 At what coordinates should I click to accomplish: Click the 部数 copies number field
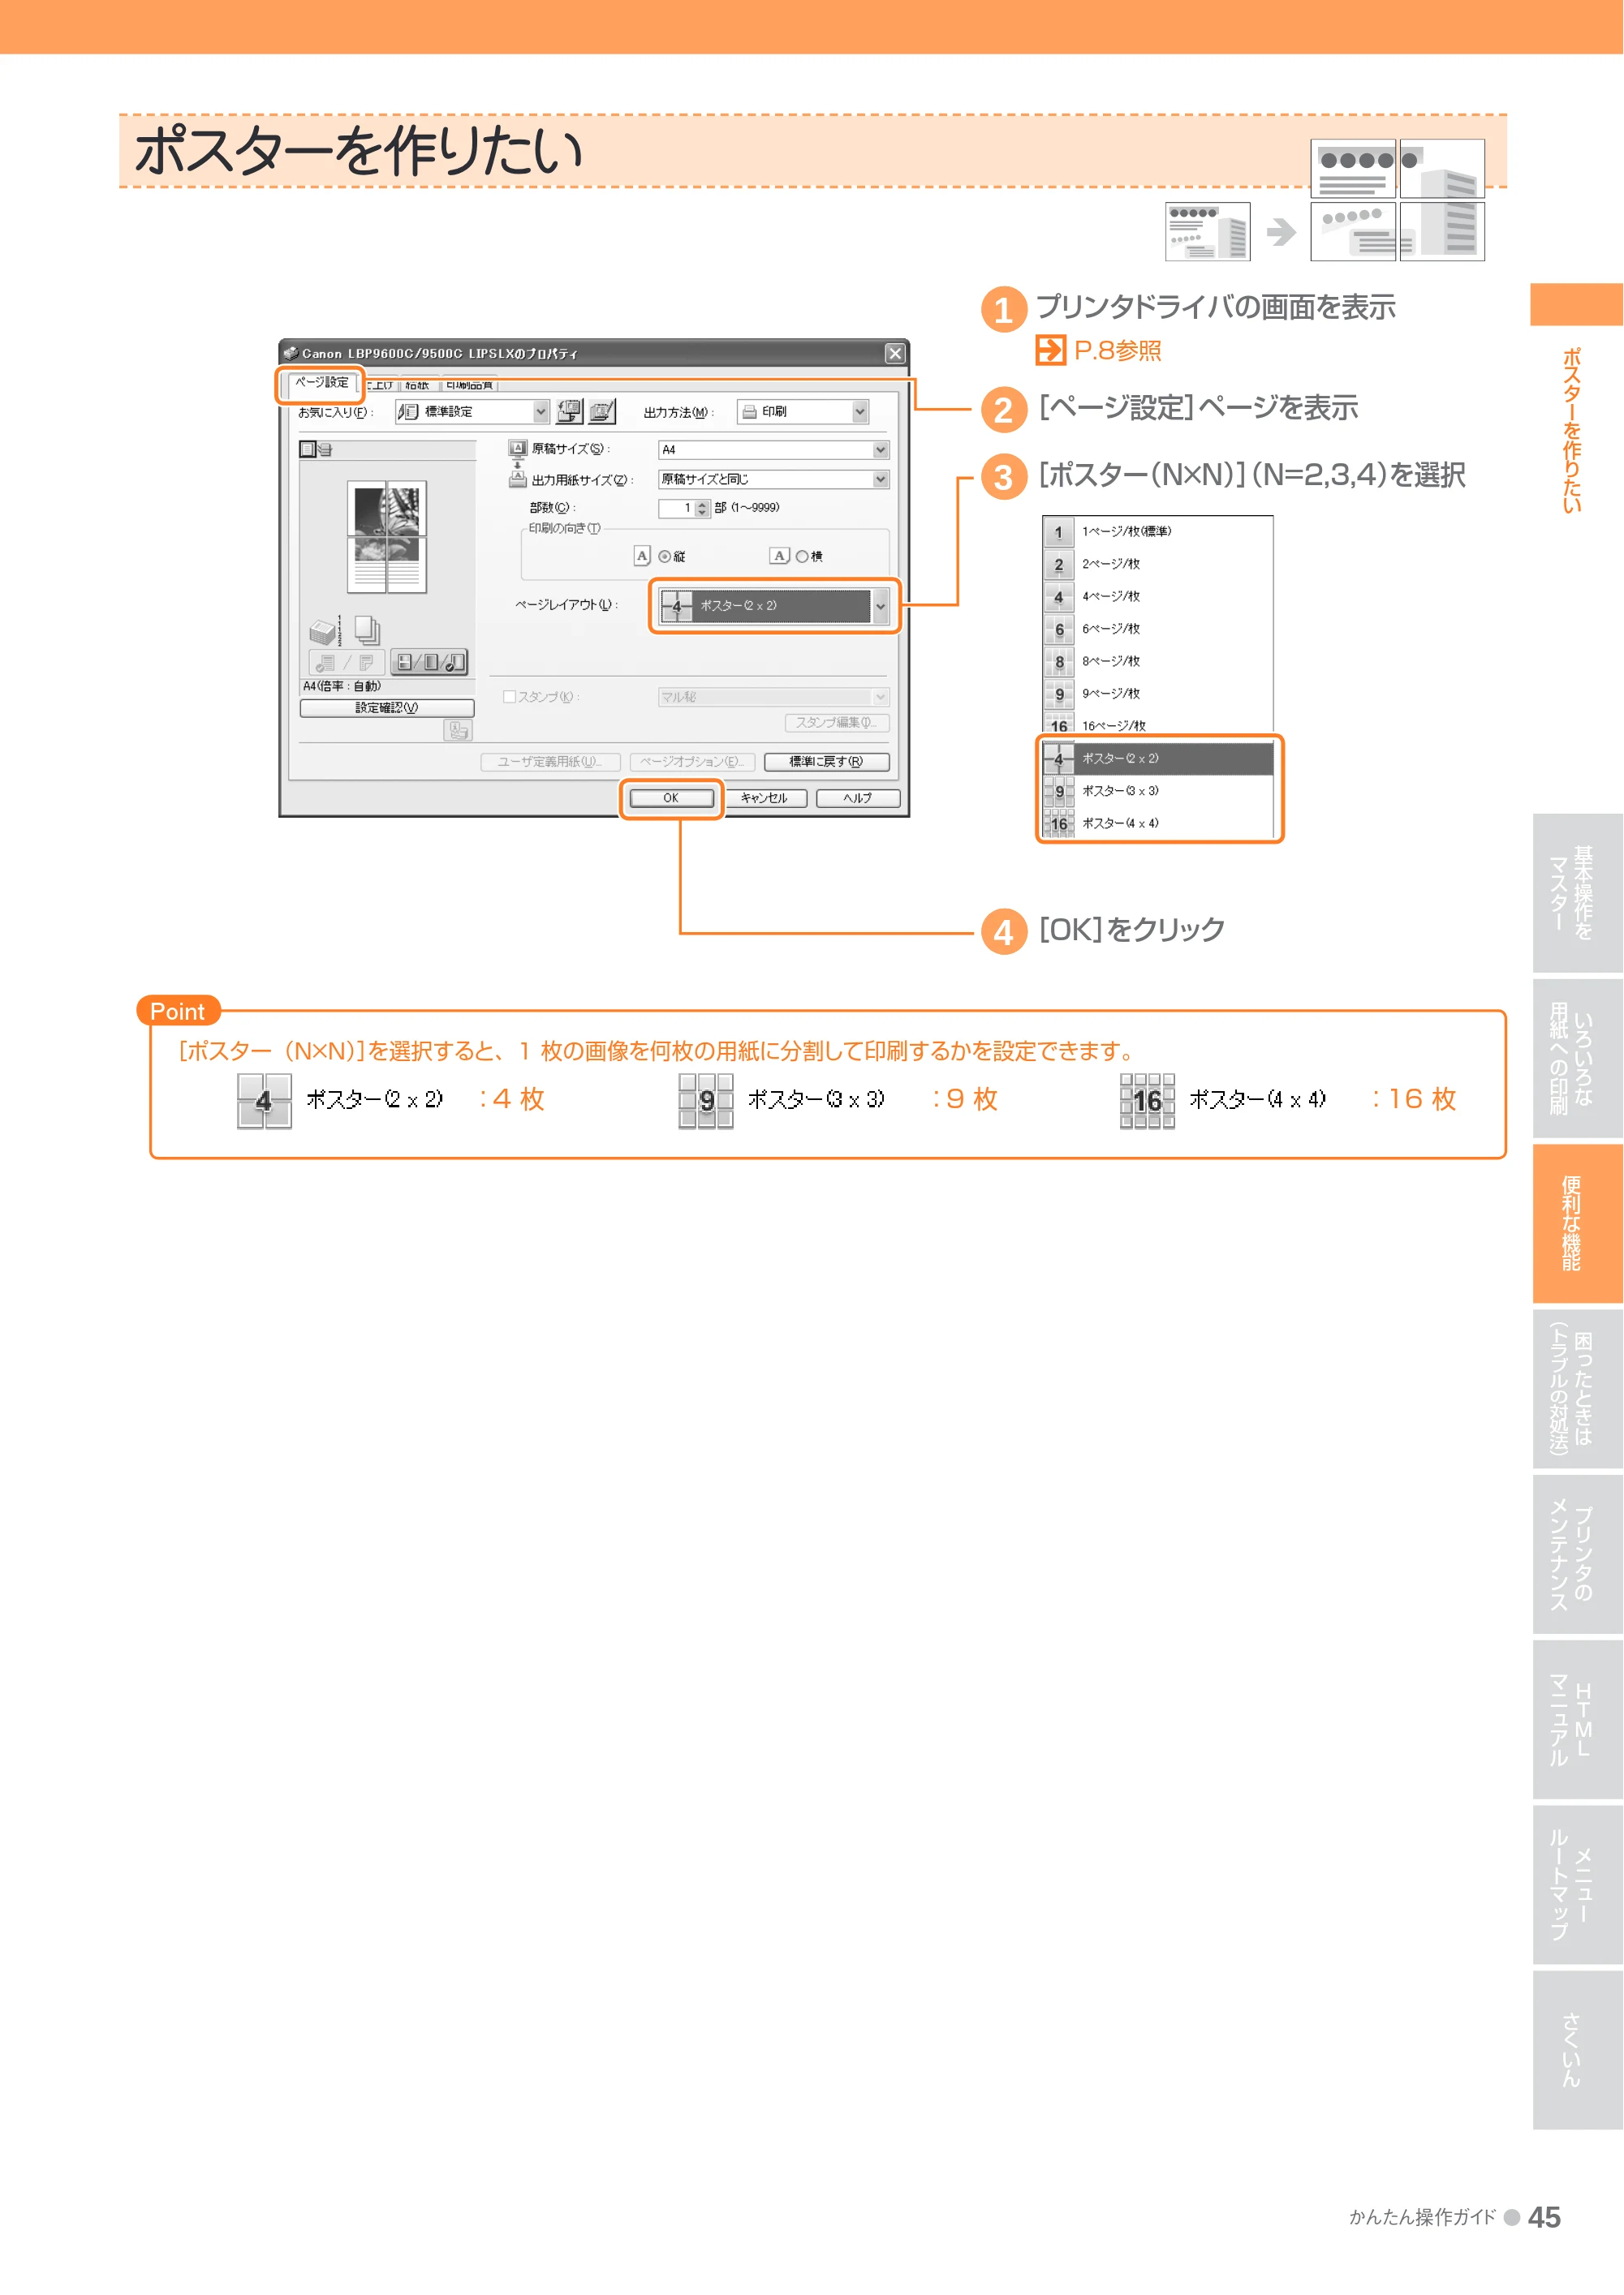[676, 509]
